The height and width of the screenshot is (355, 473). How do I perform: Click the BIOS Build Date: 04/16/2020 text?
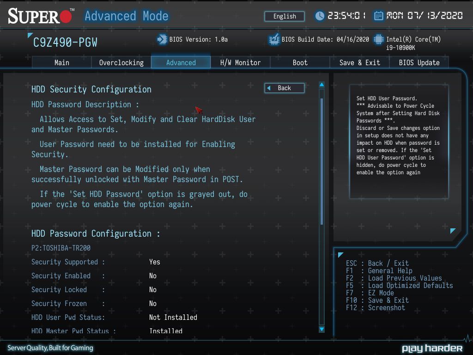pos(325,40)
